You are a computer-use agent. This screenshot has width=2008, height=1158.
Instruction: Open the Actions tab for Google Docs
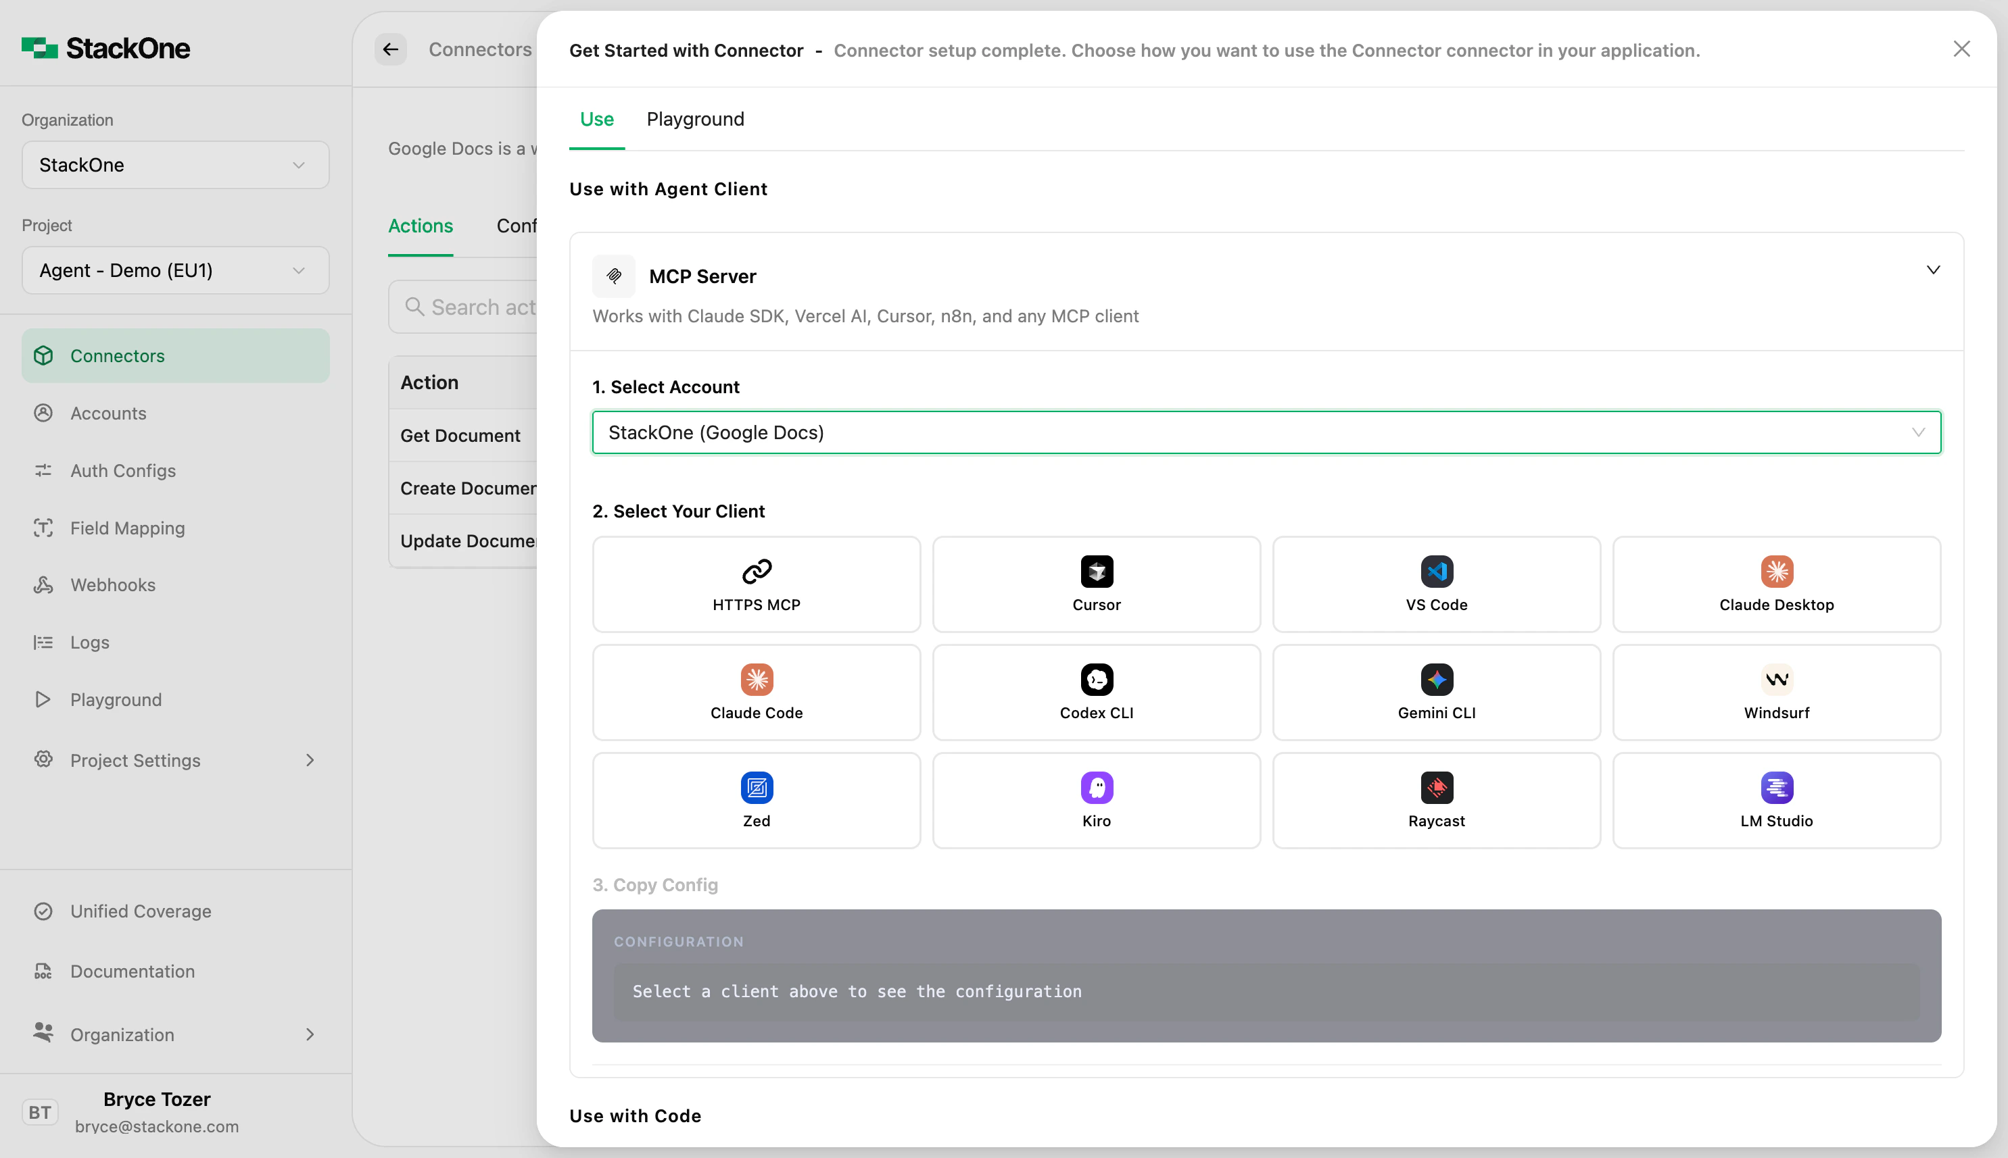419,226
